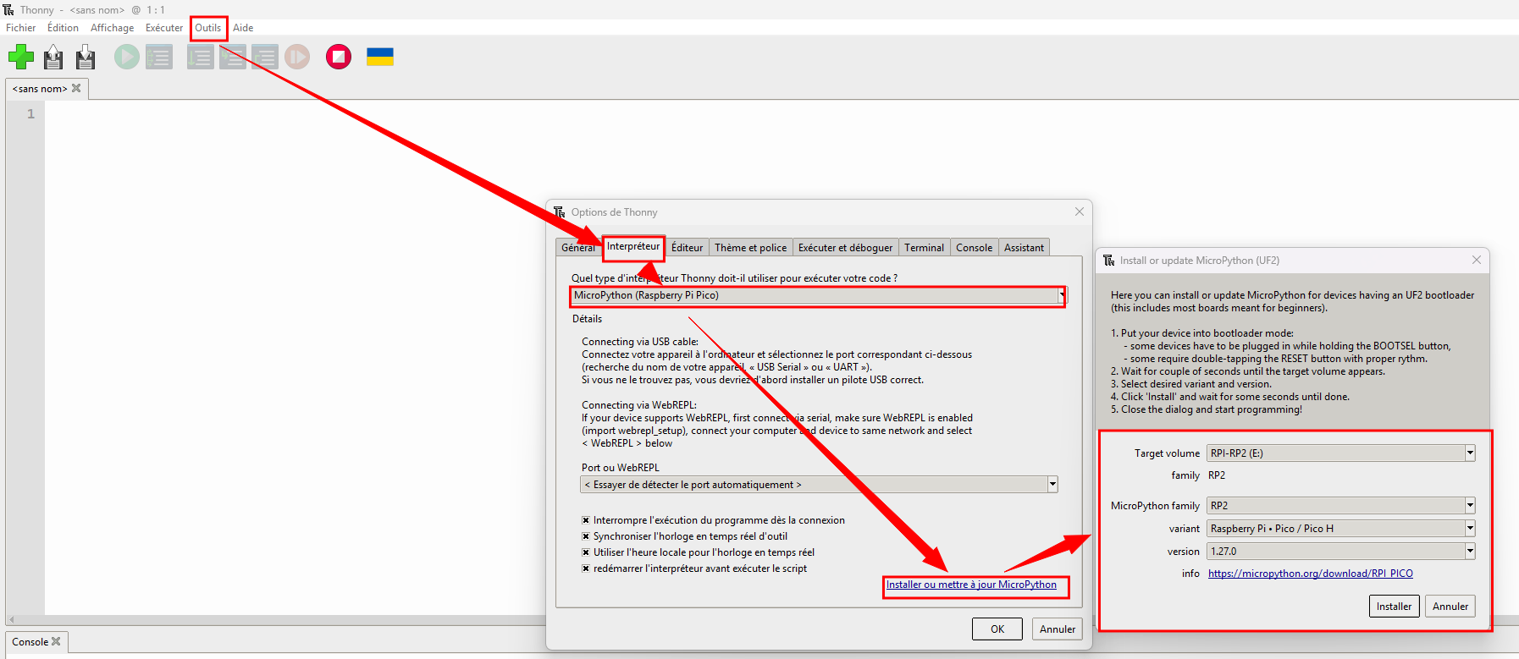Switch to the Général options tab

click(578, 248)
